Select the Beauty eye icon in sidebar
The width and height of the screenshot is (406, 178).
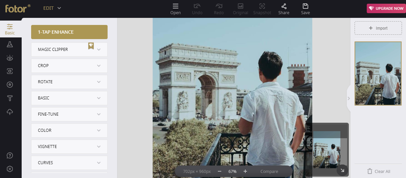[10, 58]
